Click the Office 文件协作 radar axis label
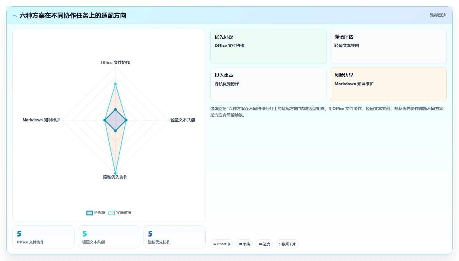The height and width of the screenshot is (261, 459). pos(115,62)
